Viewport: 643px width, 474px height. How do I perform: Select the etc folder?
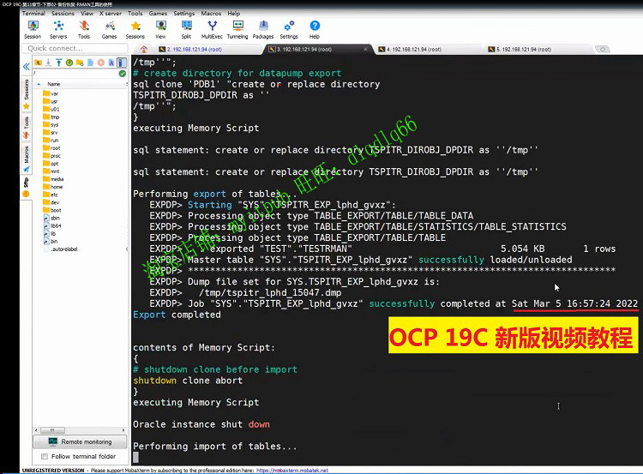coord(51,195)
